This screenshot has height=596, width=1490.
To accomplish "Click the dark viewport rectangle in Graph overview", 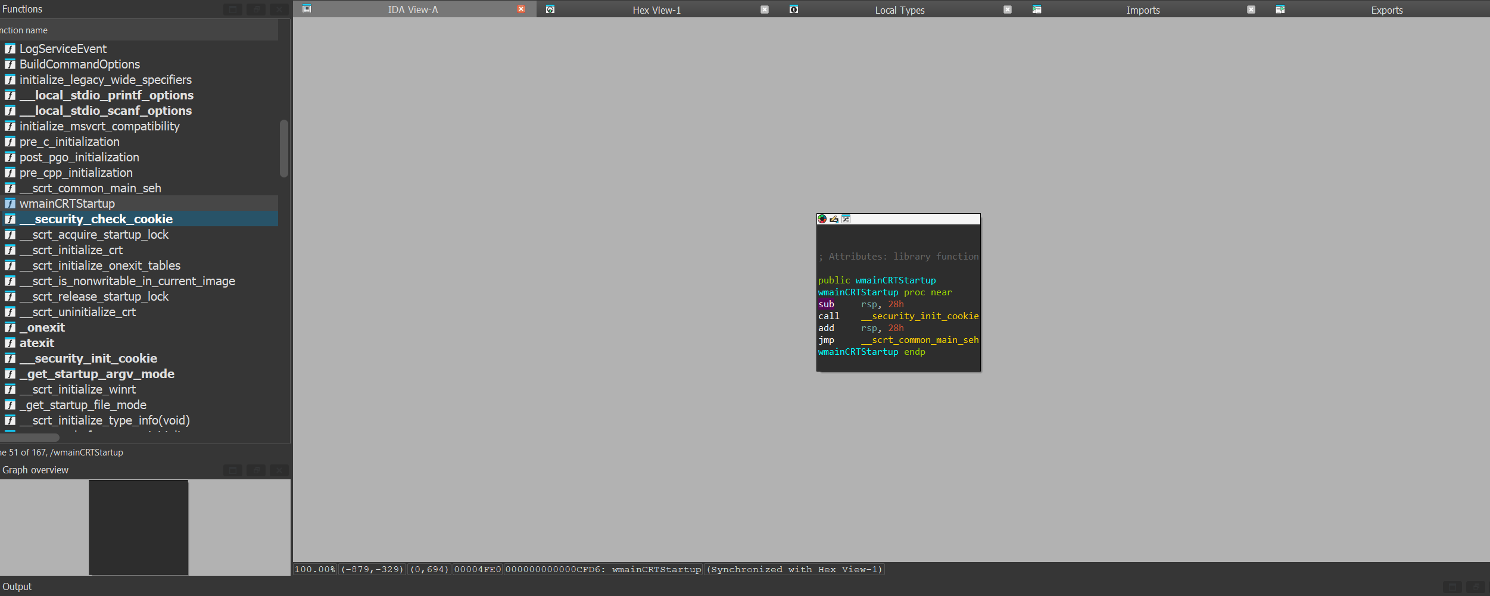I will 139,528.
